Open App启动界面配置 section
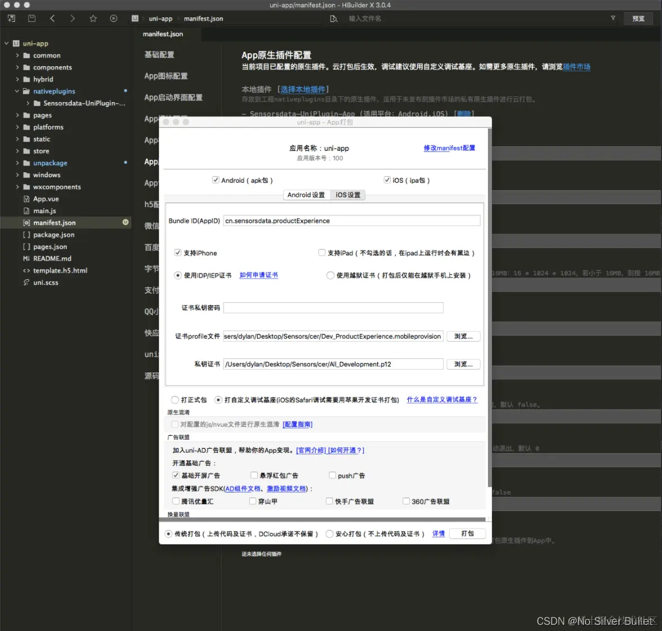The height and width of the screenshot is (631, 662). pyautogui.click(x=173, y=98)
